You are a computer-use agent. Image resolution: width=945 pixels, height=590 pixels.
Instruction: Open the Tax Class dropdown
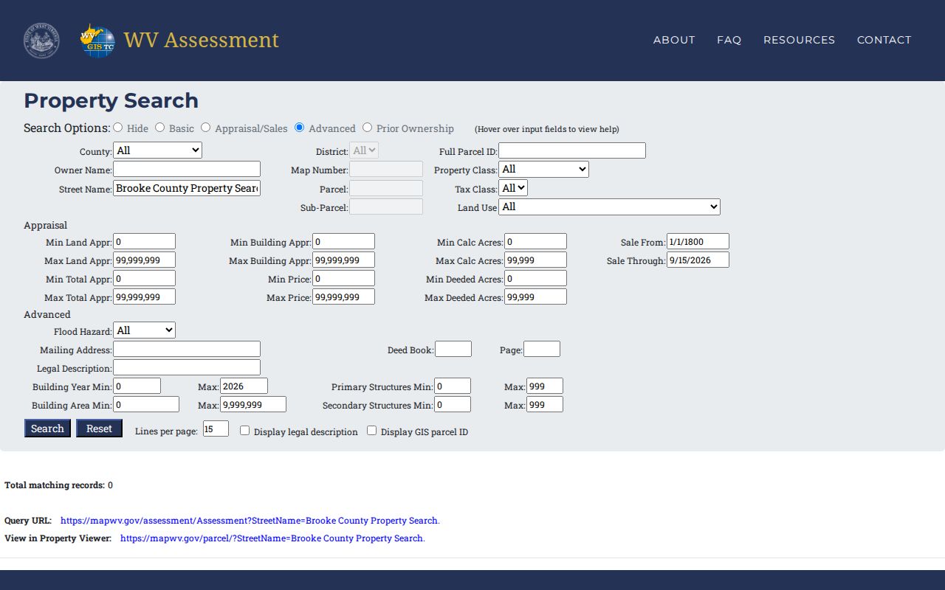coord(513,188)
